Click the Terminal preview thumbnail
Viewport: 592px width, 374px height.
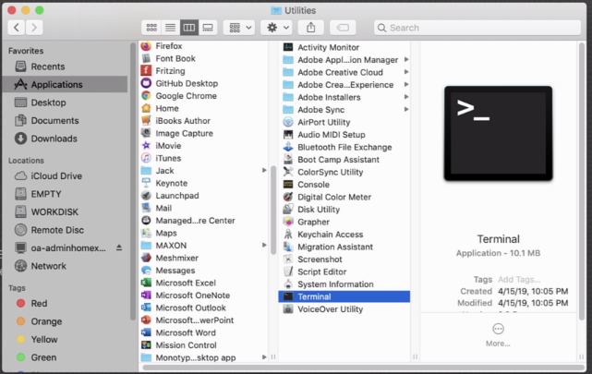498,133
